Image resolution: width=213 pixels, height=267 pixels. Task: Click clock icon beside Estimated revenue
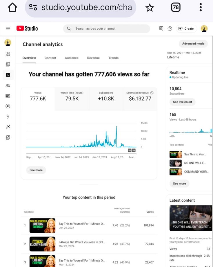[x=152, y=93]
